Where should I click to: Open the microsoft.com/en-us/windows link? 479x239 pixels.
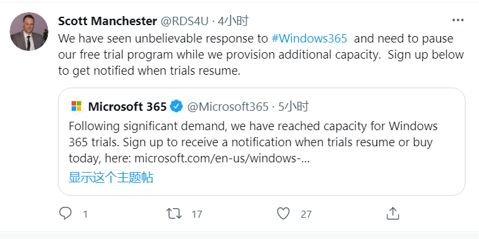pyautogui.click(x=222, y=158)
